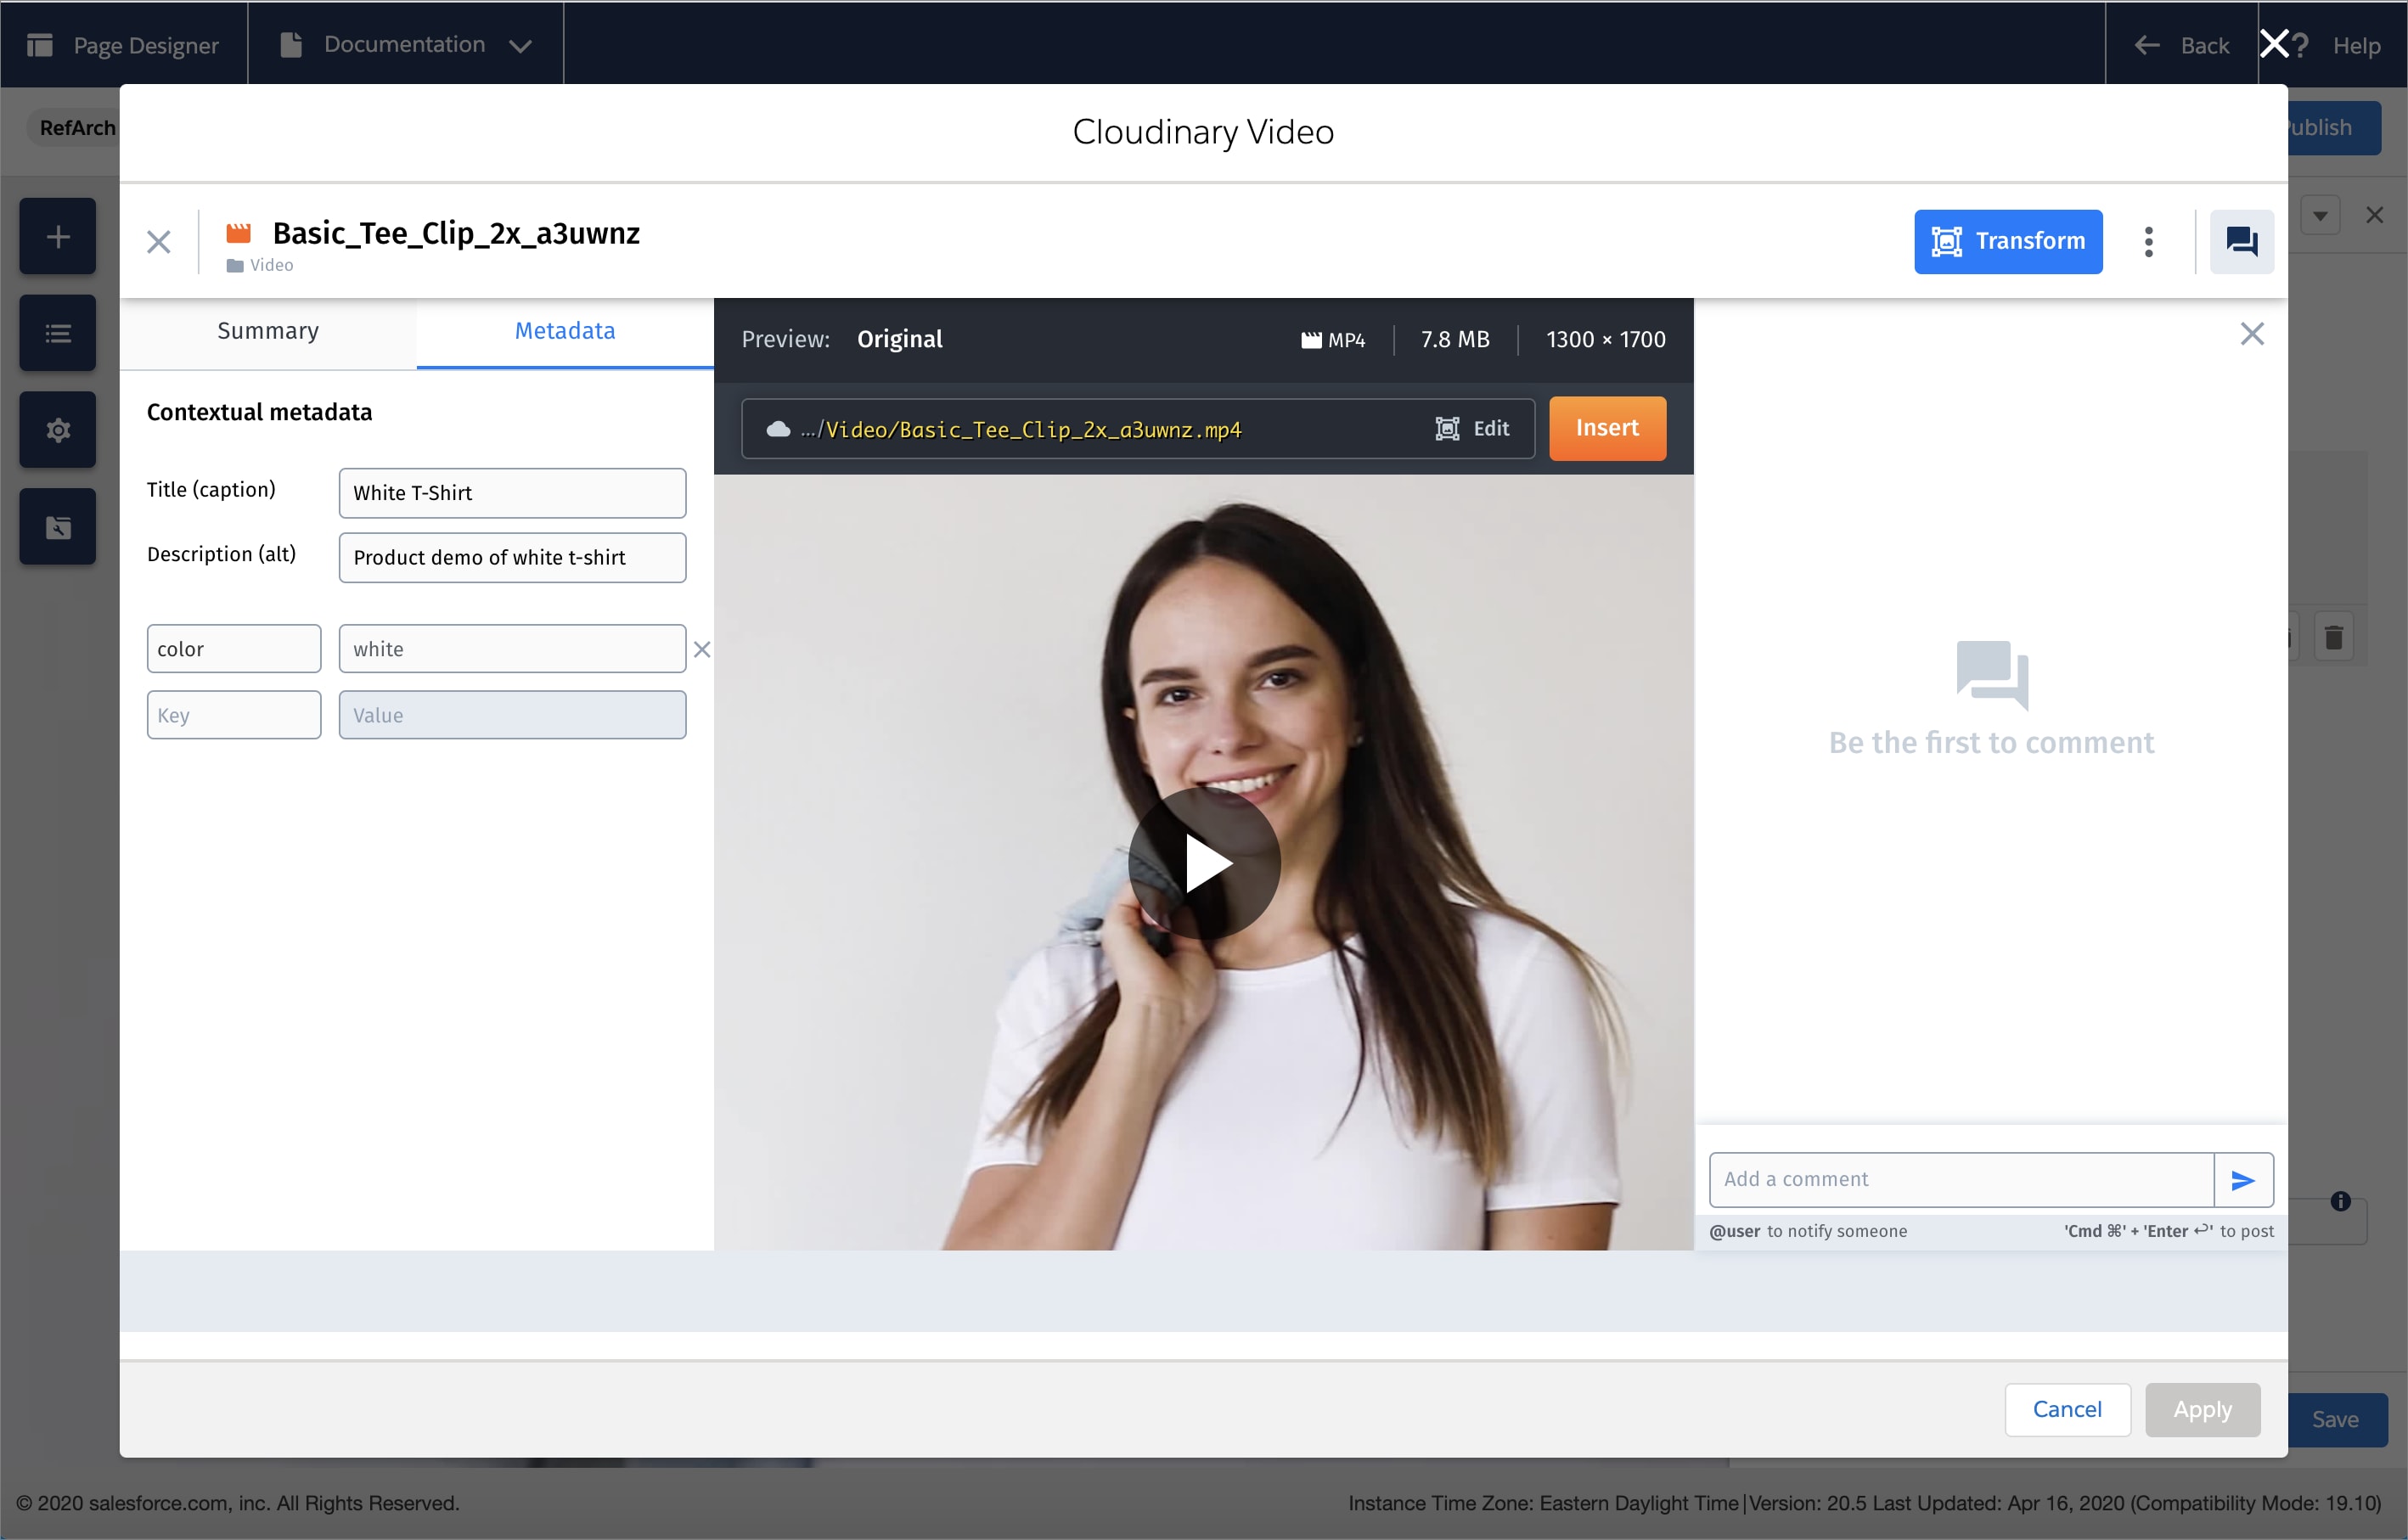Select the list icon in the left sidebar
The image size is (2408, 1540).
(57, 332)
